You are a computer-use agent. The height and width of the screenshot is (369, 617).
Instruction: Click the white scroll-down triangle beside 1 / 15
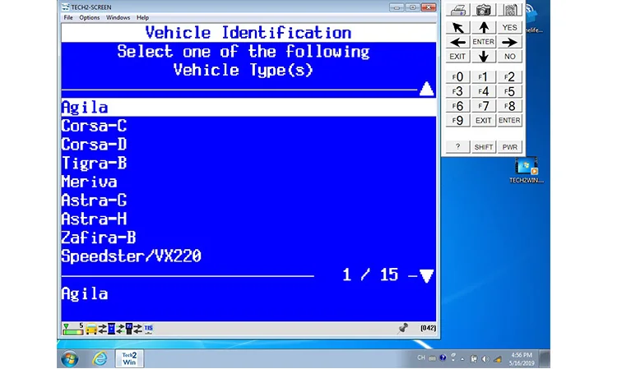(x=426, y=276)
